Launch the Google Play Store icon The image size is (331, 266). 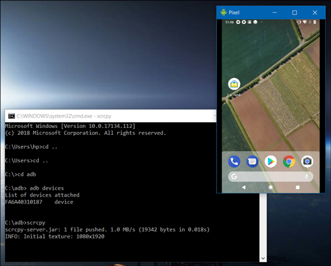[x=271, y=162]
